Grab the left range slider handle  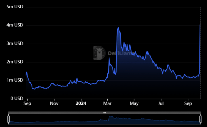pos(8,119)
